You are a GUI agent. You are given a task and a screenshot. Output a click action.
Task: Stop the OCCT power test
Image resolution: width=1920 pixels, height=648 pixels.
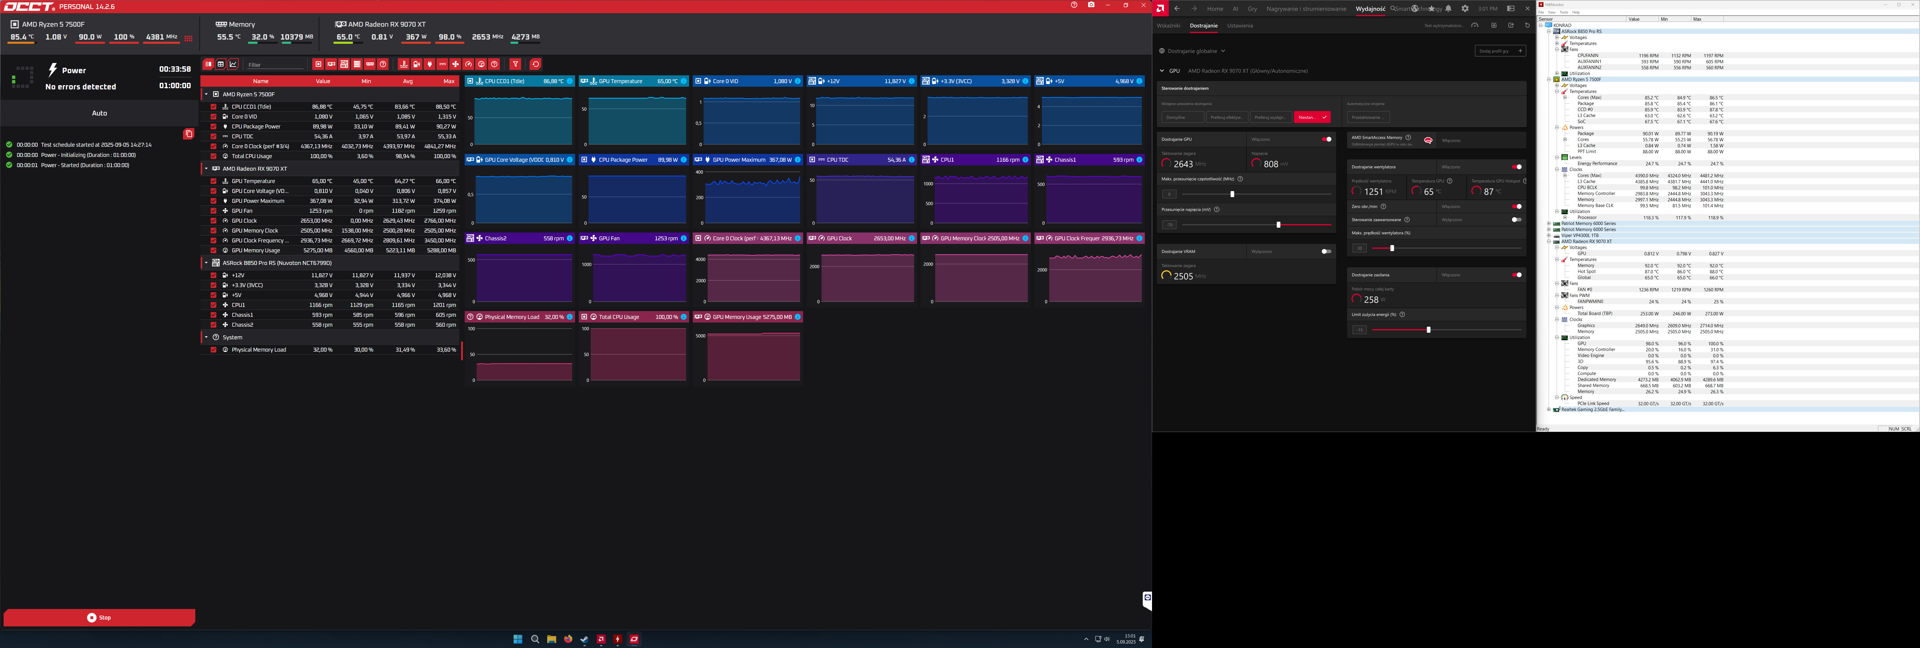coord(99,617)
